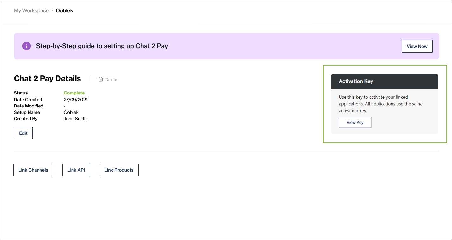
Task: Click the green Complete status value
Action: 74,93
